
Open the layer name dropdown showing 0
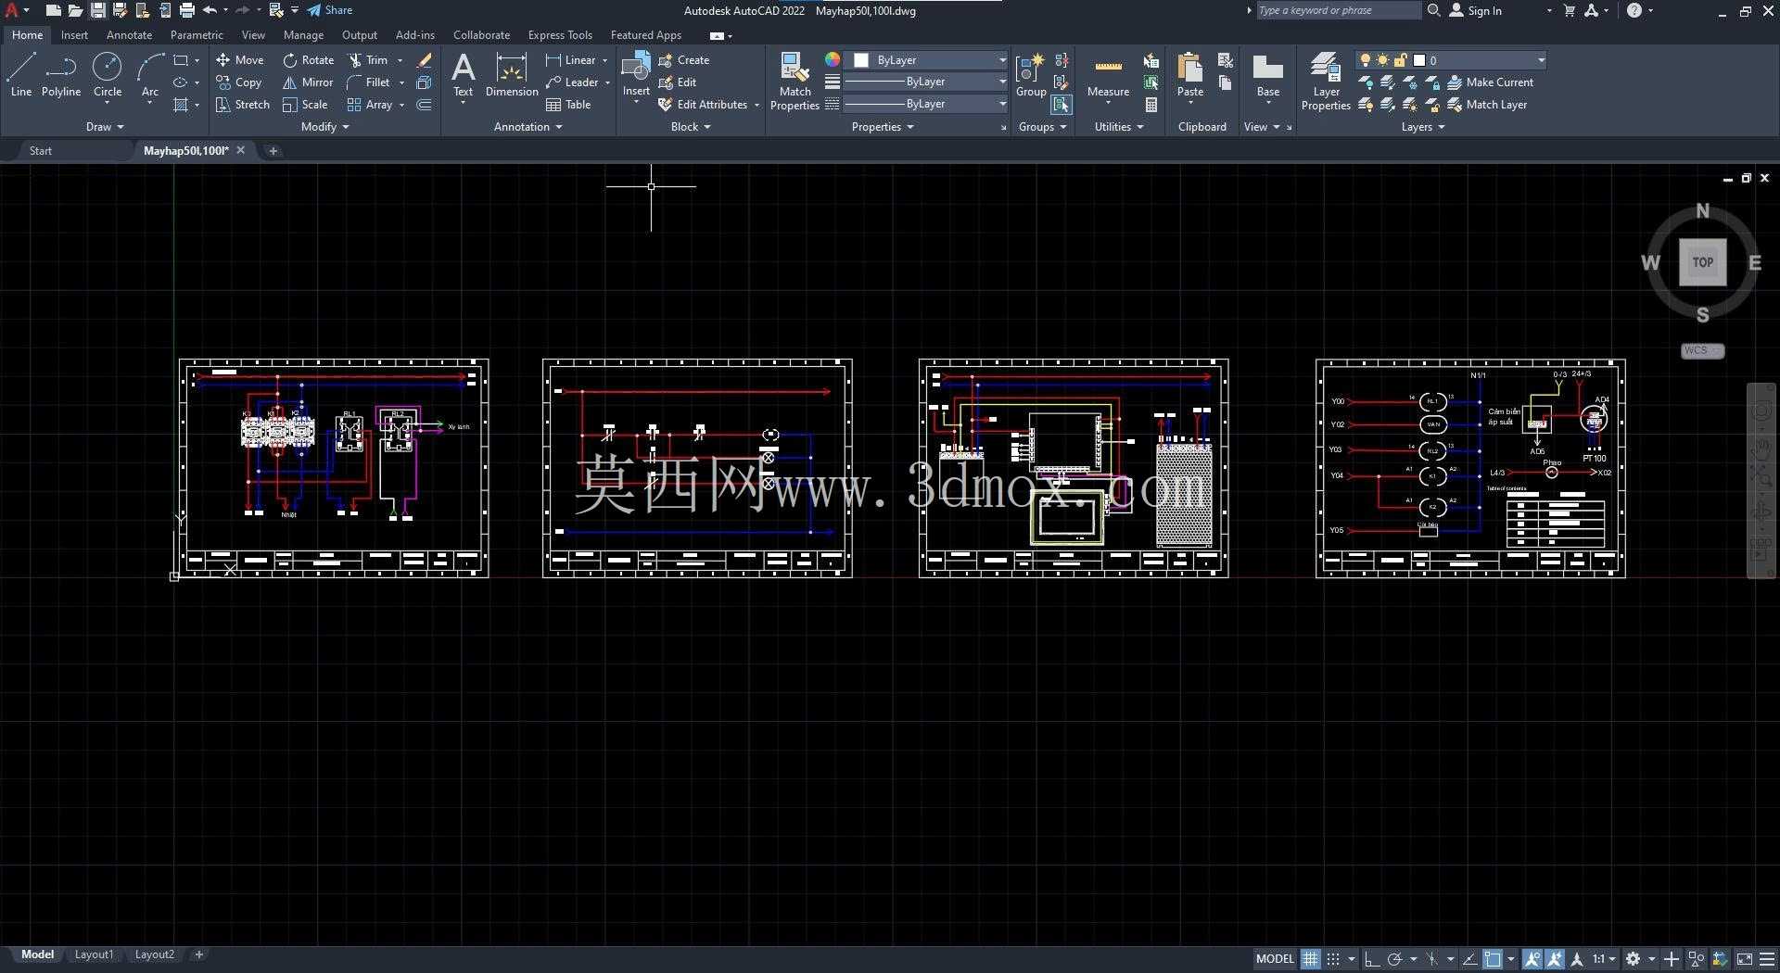tap(1480, 60)
